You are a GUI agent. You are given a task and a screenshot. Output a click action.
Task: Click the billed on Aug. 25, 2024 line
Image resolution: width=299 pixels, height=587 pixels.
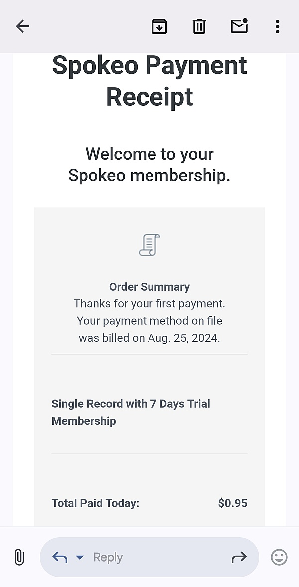(149, 338)
